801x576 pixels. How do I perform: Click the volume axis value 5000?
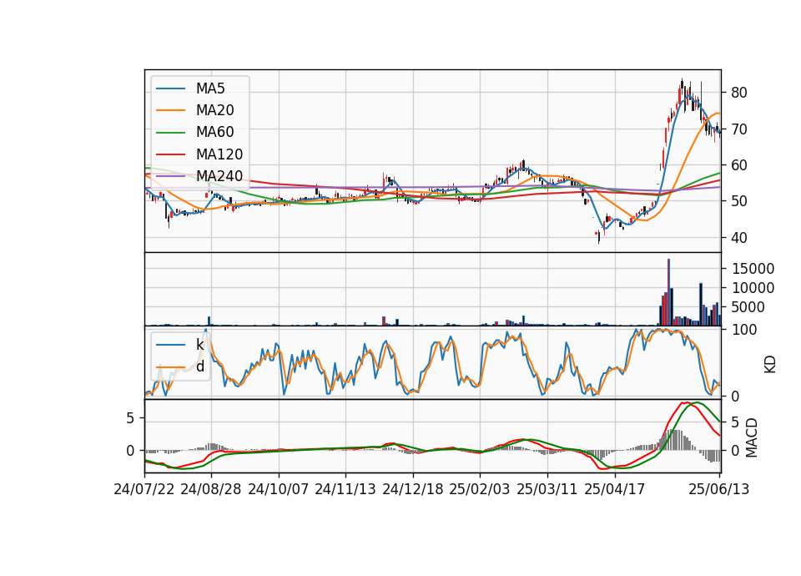click(x=748, y=307)
